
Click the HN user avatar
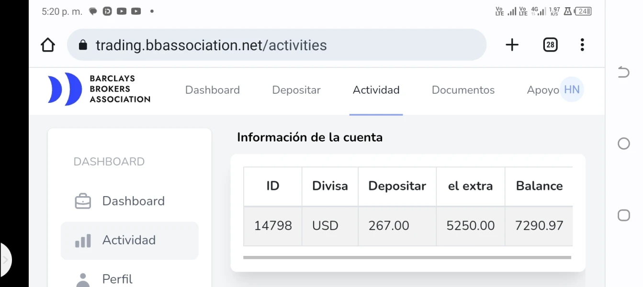[572, 89]
